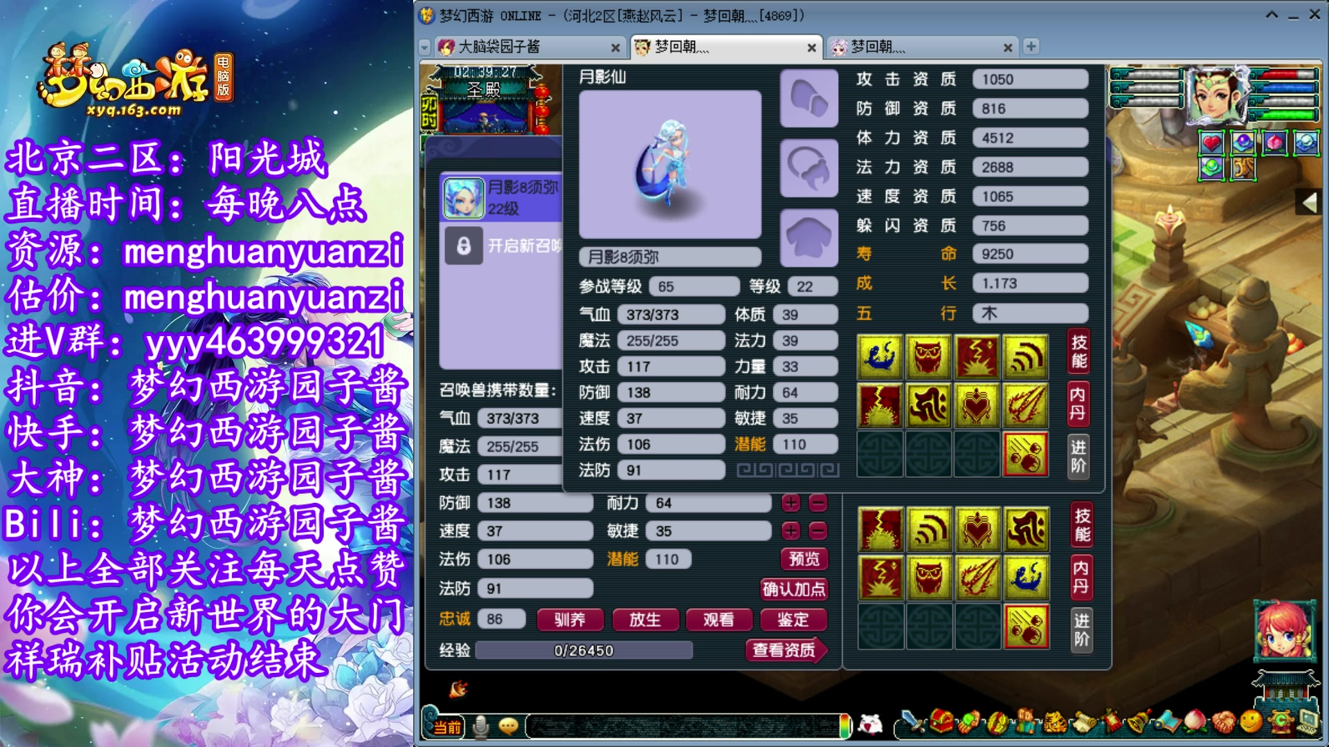Toggle the 当前 chat channel button

click(447, 727)
